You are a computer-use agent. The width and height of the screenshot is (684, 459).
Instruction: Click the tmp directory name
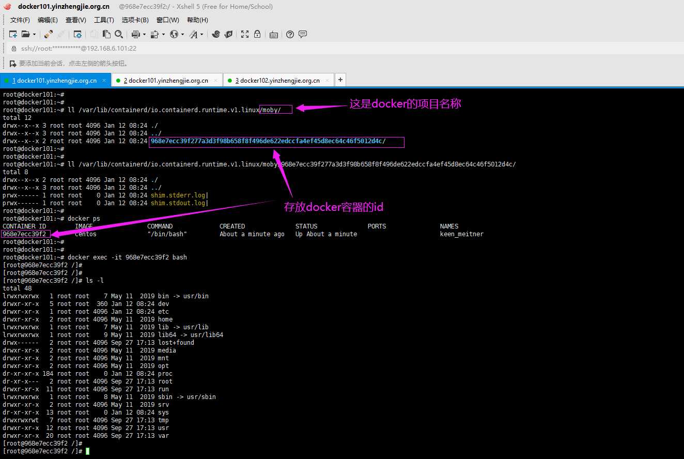point(163,420)
